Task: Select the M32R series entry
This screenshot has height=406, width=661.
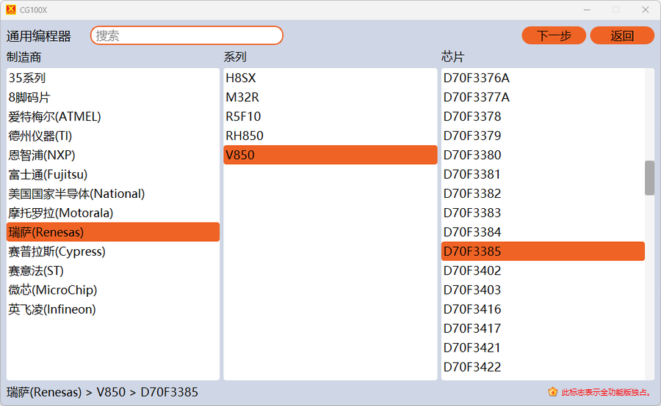Action: click(x=242, y=97)
